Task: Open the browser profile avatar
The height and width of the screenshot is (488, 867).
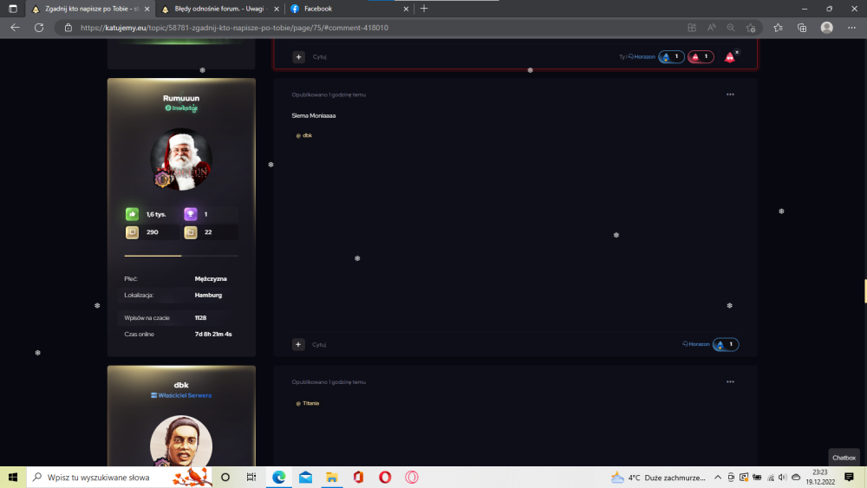Action: tap(826, 28)
